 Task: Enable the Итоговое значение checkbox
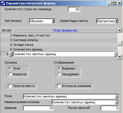tap(59, 86)
